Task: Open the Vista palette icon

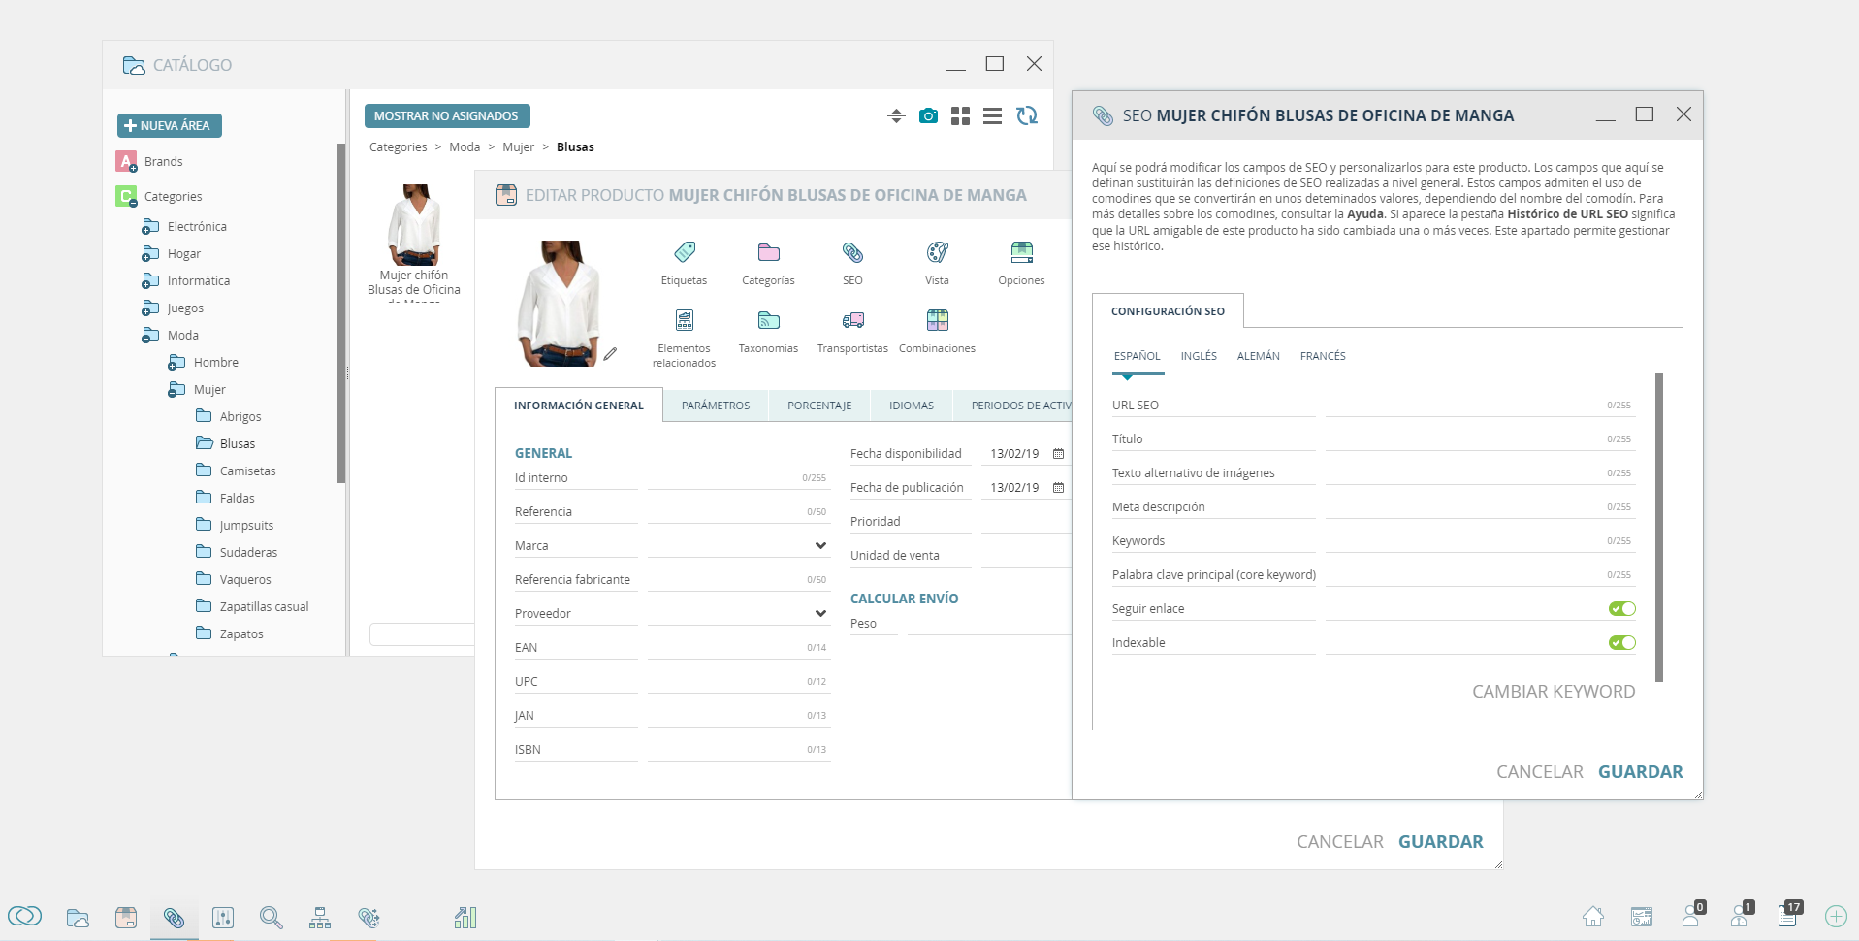Action: click(x=937, y=253)
